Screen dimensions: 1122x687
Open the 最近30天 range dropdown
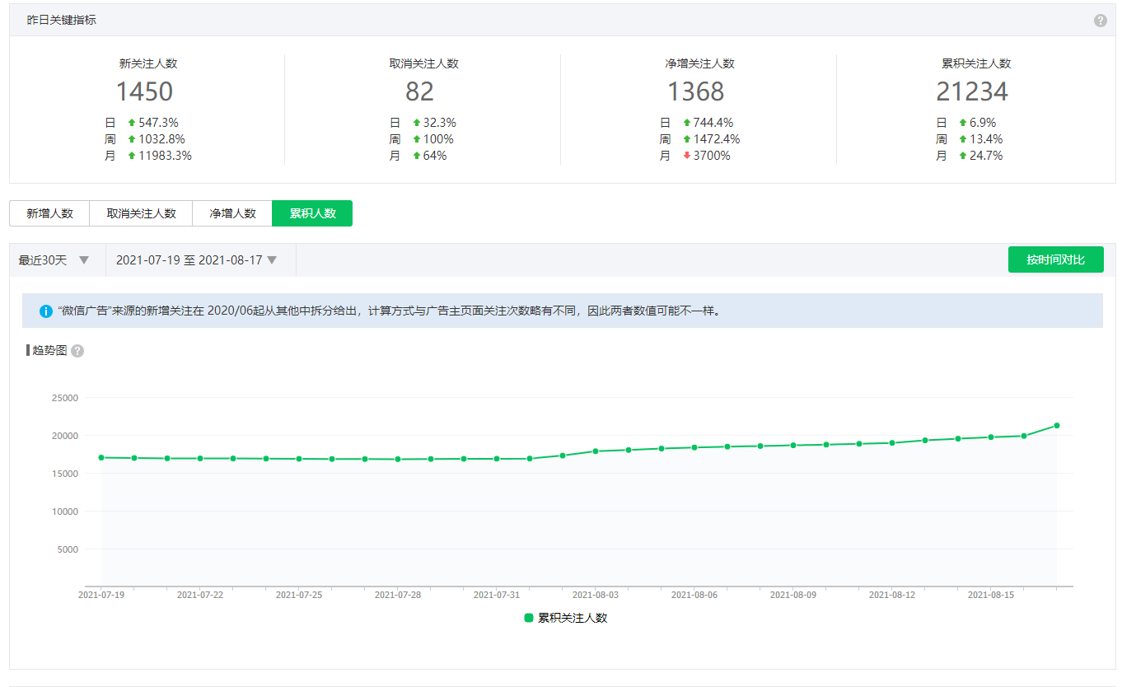click(x=58, y=260)
